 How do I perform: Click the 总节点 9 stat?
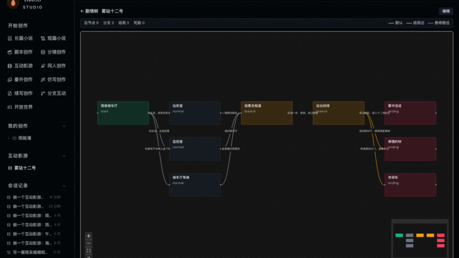(91, 23)
